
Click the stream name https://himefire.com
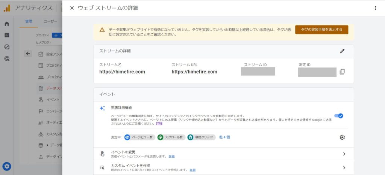point(122,72)
